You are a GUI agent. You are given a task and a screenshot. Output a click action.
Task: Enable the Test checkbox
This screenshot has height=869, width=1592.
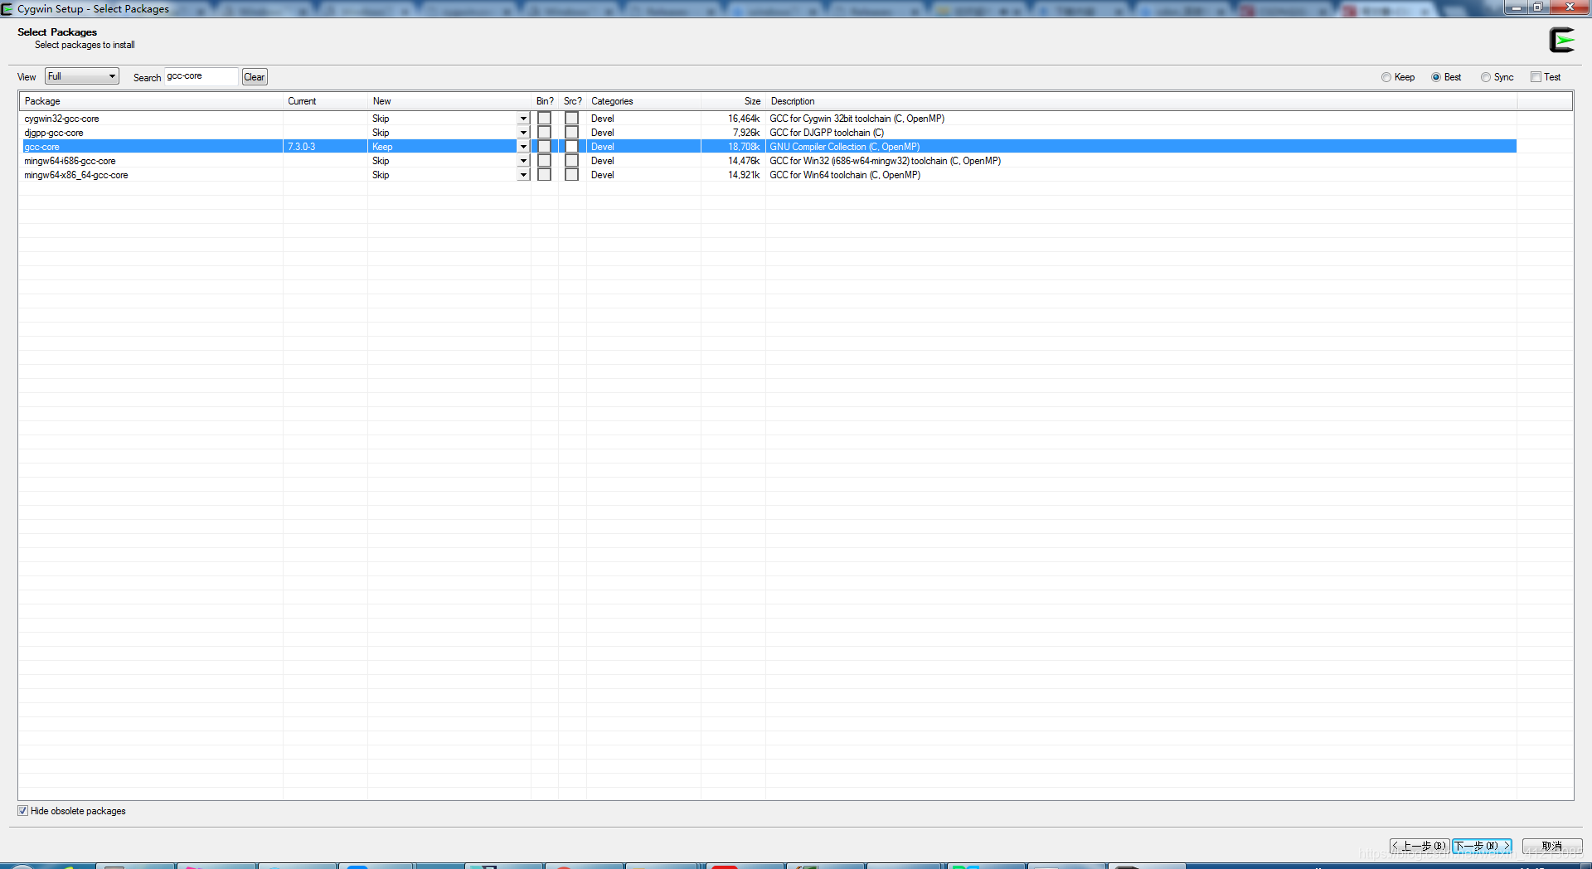[x=1546, y=77]
